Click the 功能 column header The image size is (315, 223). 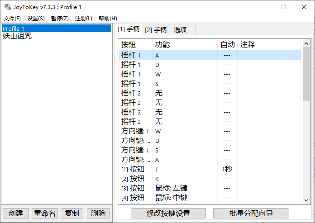(x=185, y=45)
